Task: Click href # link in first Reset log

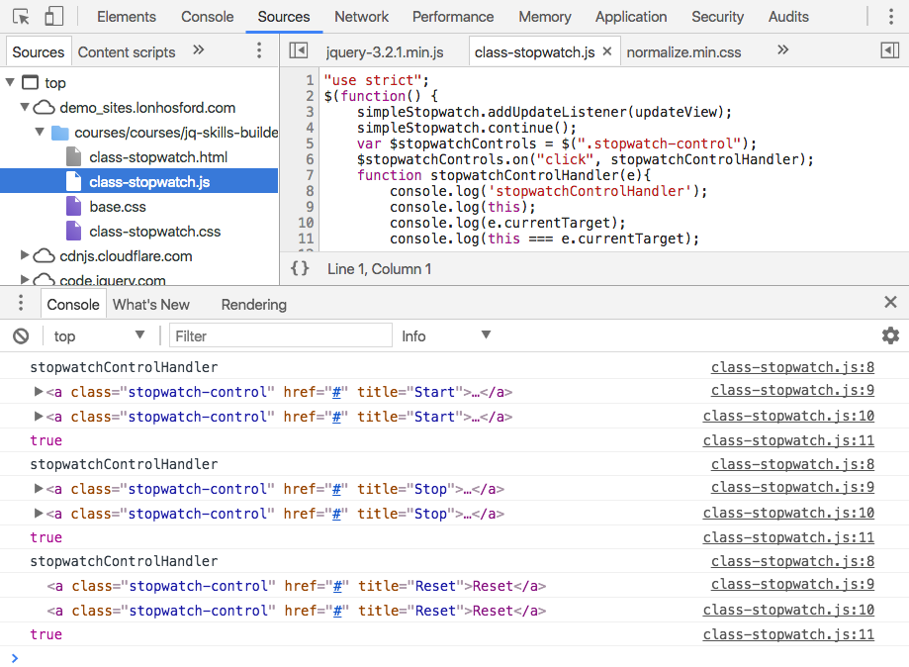Action: tap(336, 586)
